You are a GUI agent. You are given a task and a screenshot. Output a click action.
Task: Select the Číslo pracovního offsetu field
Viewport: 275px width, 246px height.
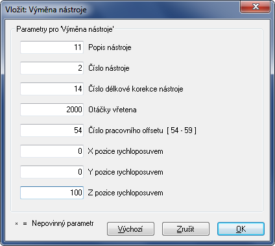point(52,130)
